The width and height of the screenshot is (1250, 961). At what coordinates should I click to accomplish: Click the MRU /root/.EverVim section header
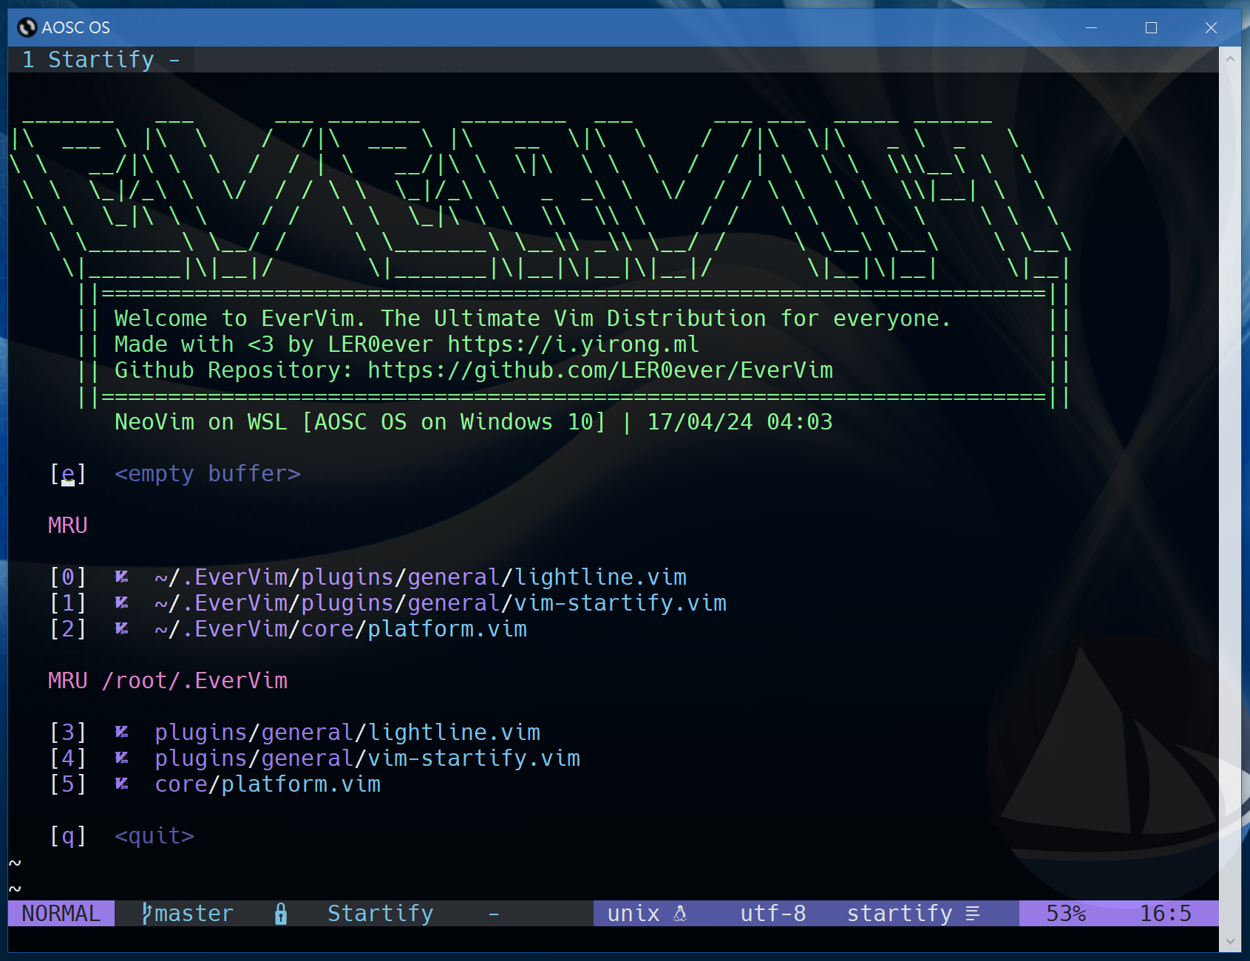(x=168, y=680)
